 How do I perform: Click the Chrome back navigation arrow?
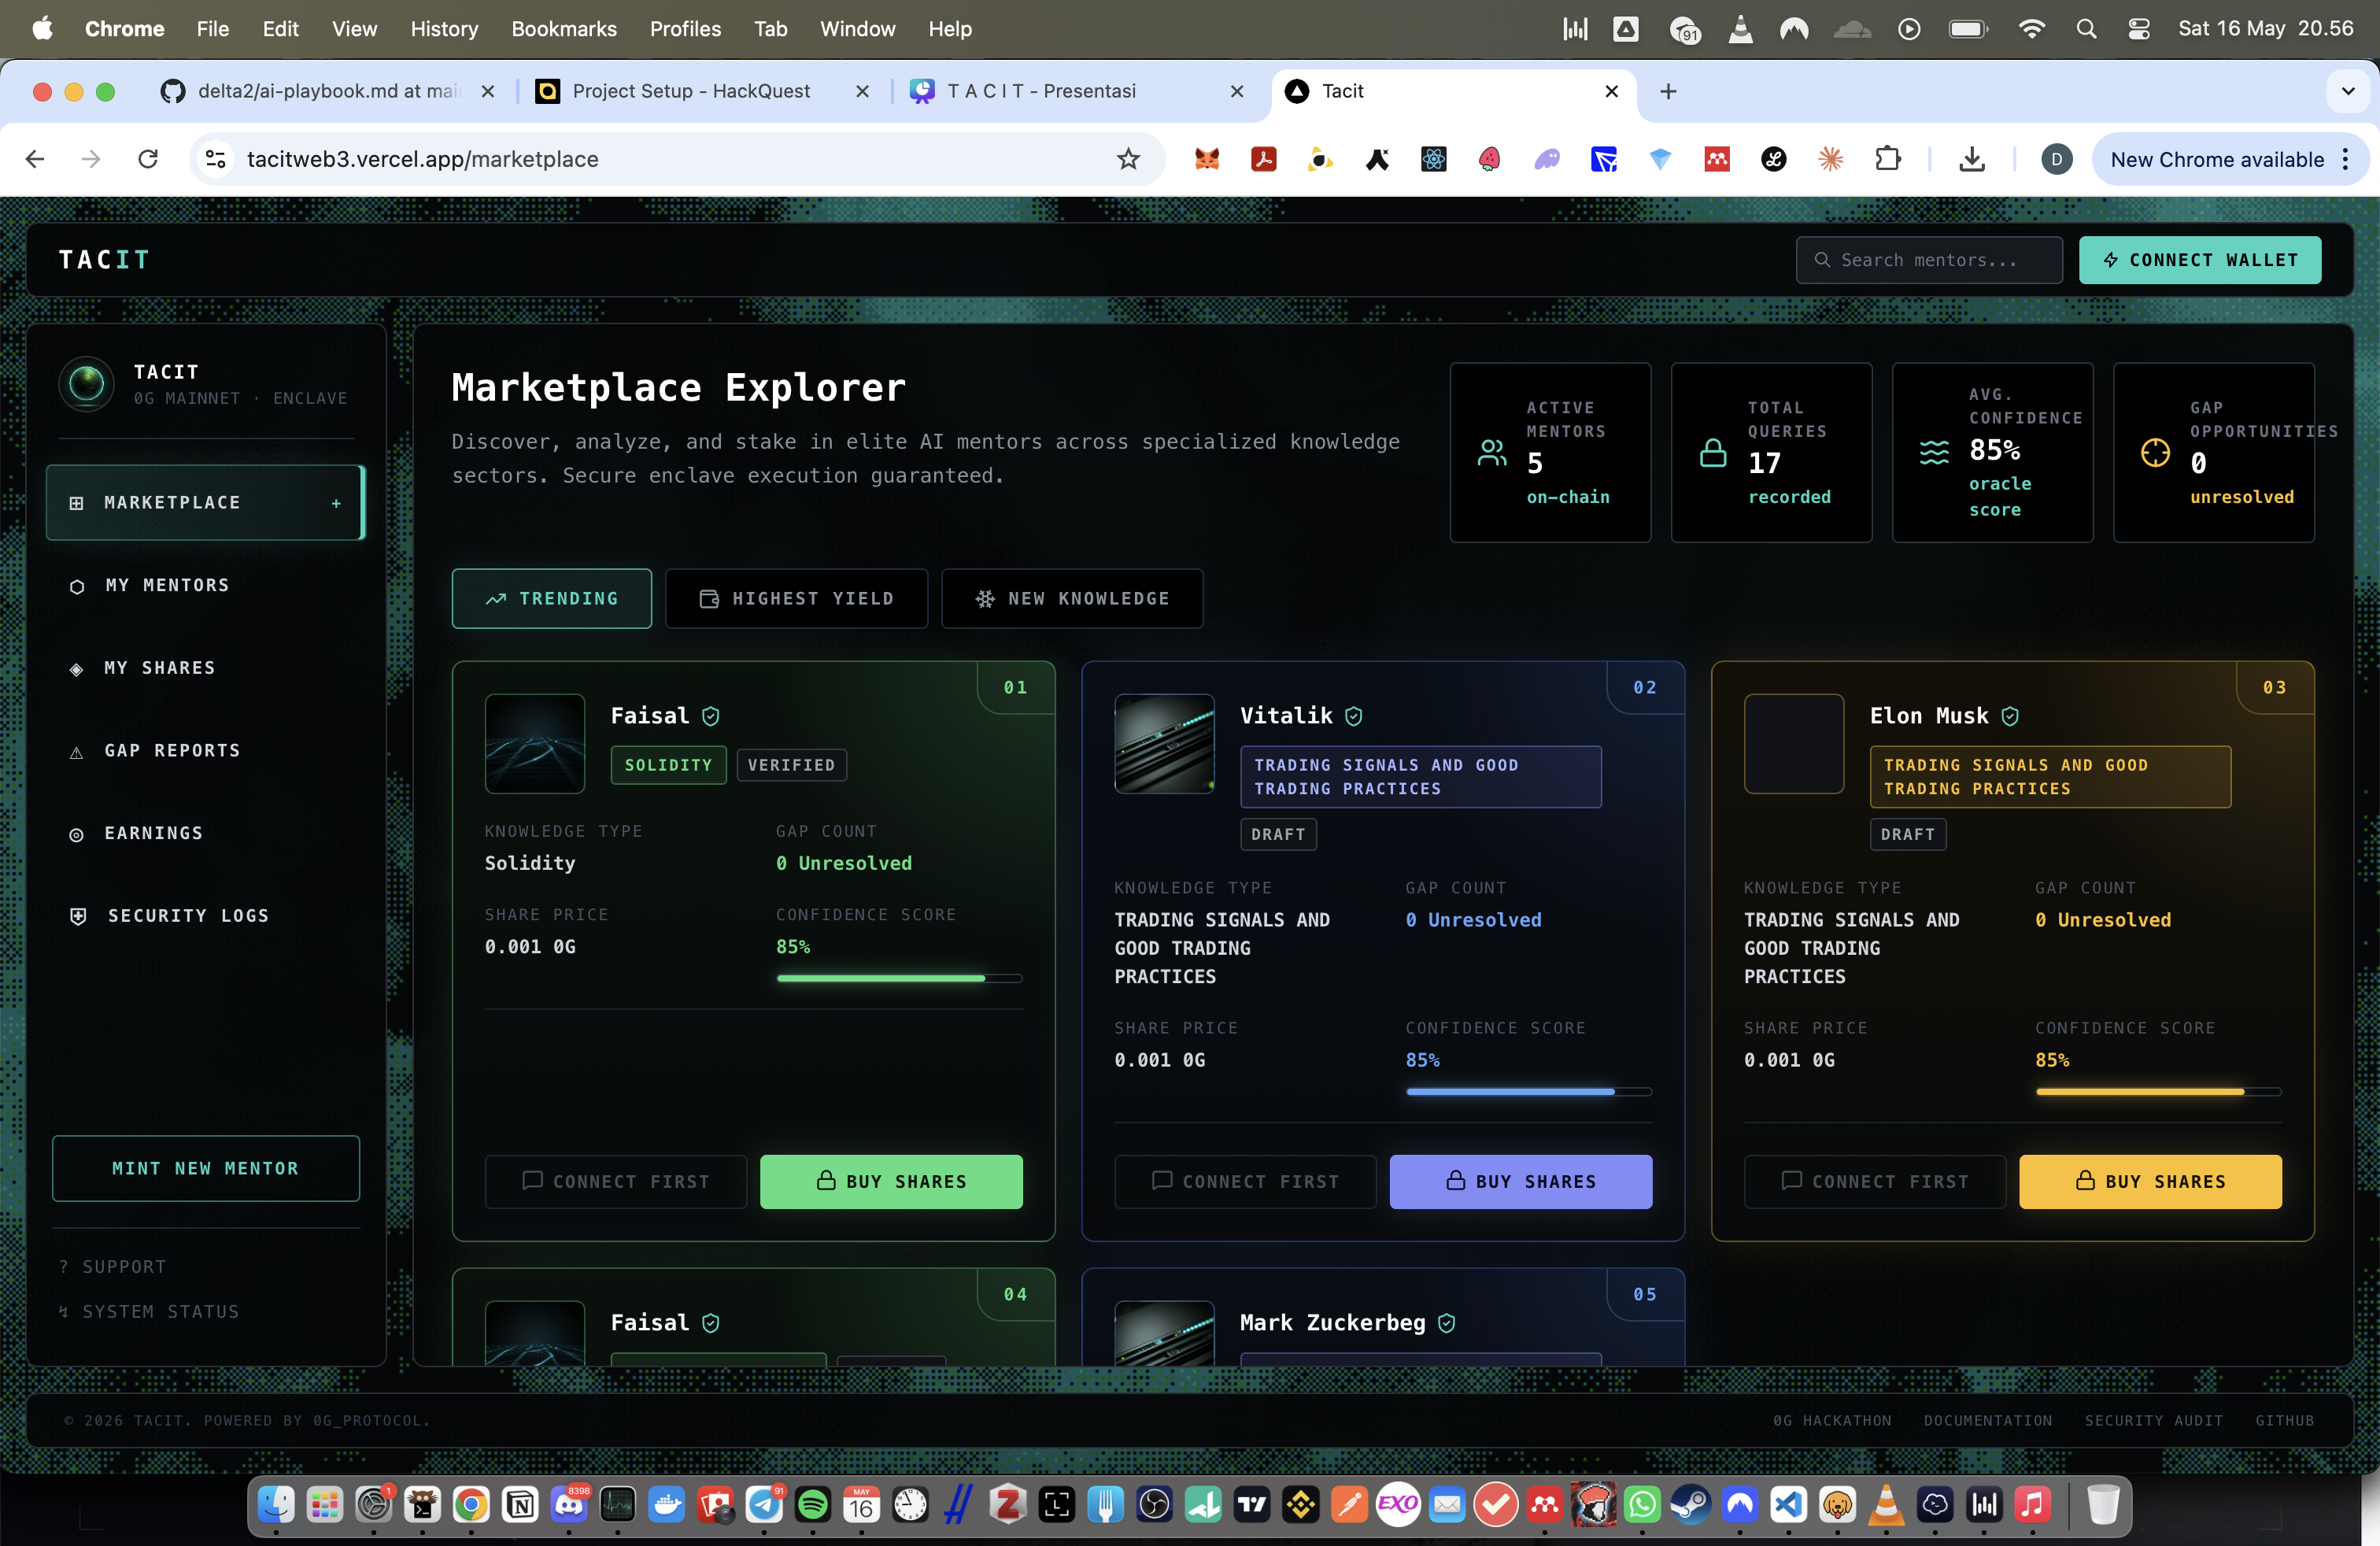click(x=36, y=159)
